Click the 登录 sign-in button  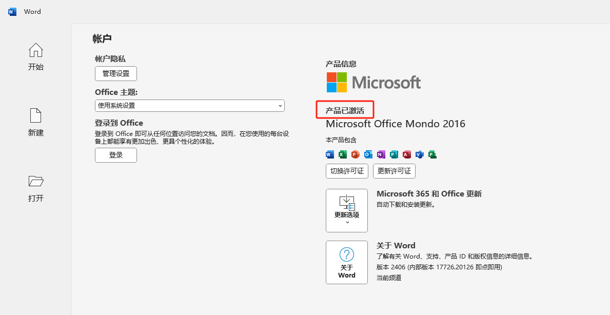click(116, 155)
